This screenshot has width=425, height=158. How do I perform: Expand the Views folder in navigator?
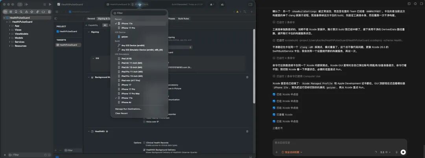point(9,30)
